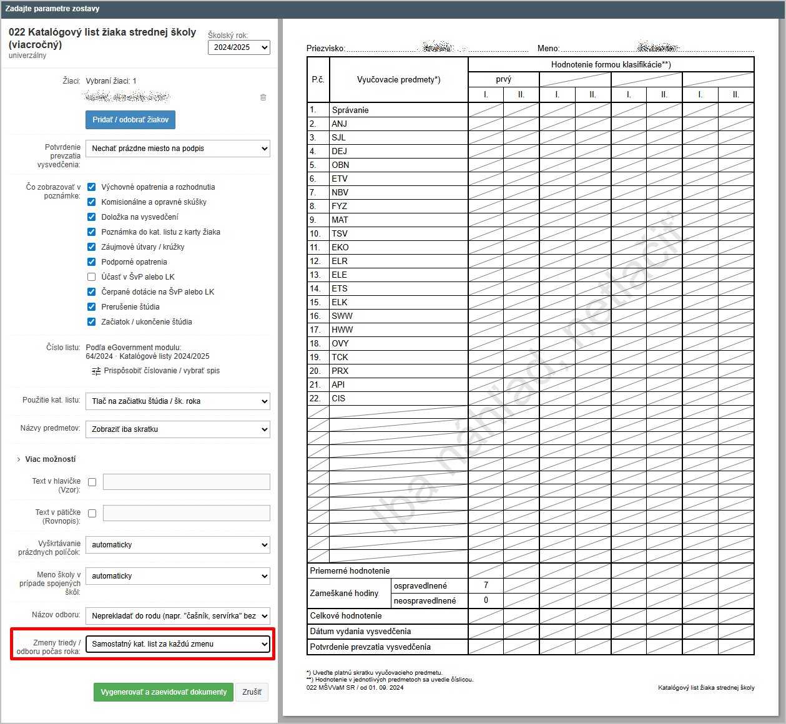The image size is (786, 724).
Task: Click Priemerné hodnotenie row label
Action: pyautogui.click(x=350, y=571)
